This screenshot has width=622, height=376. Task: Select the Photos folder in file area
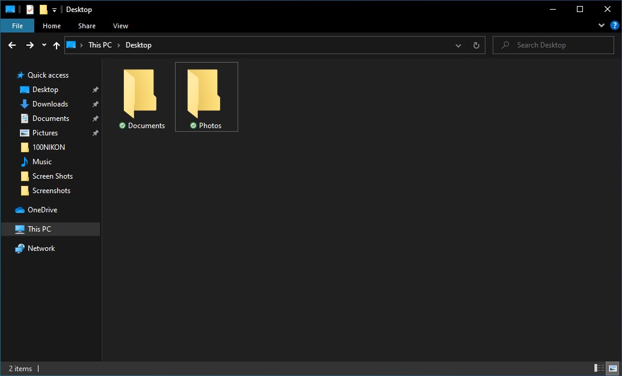(206, 97)
